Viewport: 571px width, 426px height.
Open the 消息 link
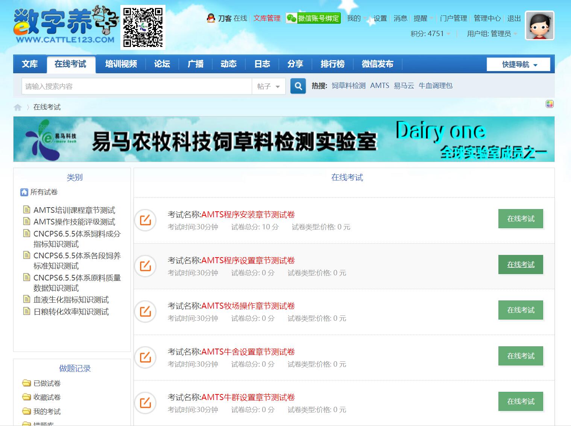pyautogui.click(x=400, y=18)
